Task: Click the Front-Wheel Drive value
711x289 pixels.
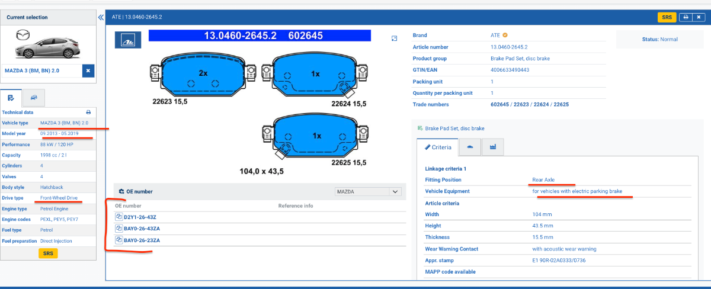Action: pyautogui.click(x=60, y=198)
